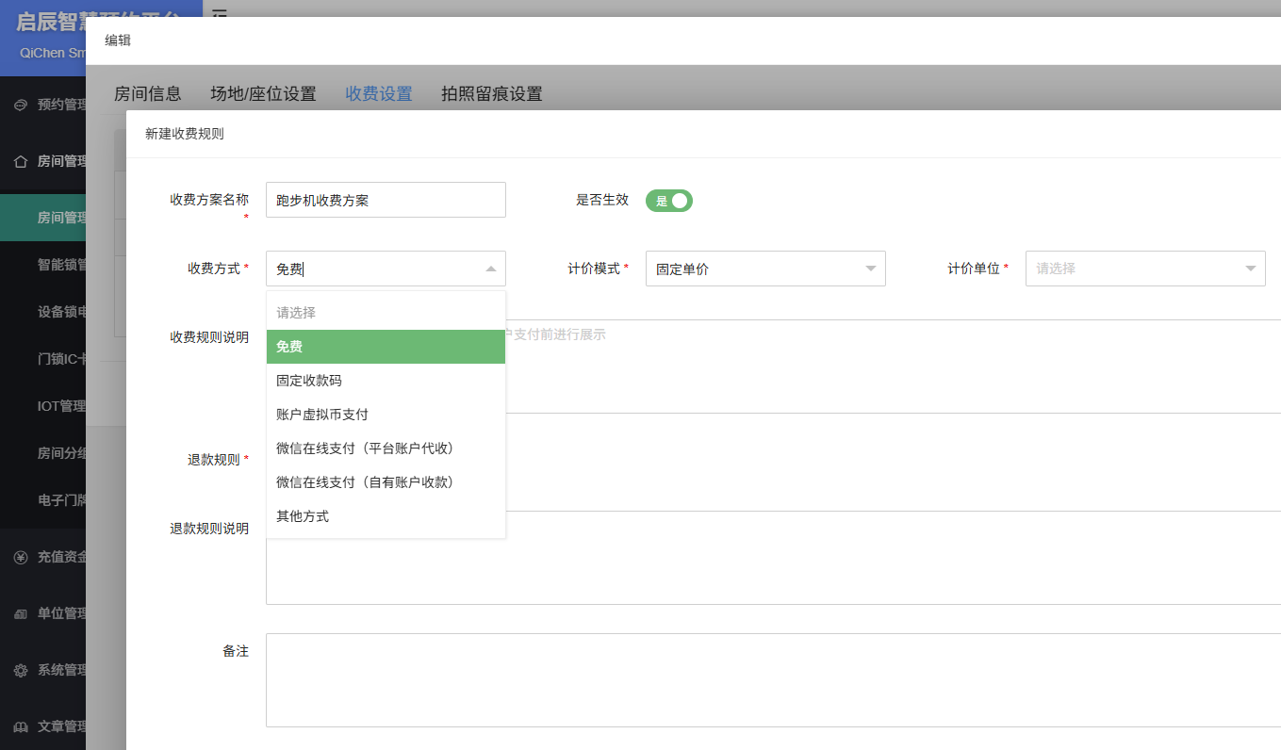The image size is (1281, 750).
Task: Open the 场地/座位设置 tab
Action: click(x=263, y=94)
